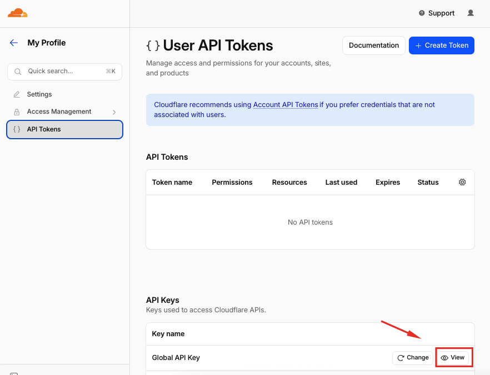The width and height of the screenshot is (490, 375).
Task: Open Documentation button
Action: point(374,45)
